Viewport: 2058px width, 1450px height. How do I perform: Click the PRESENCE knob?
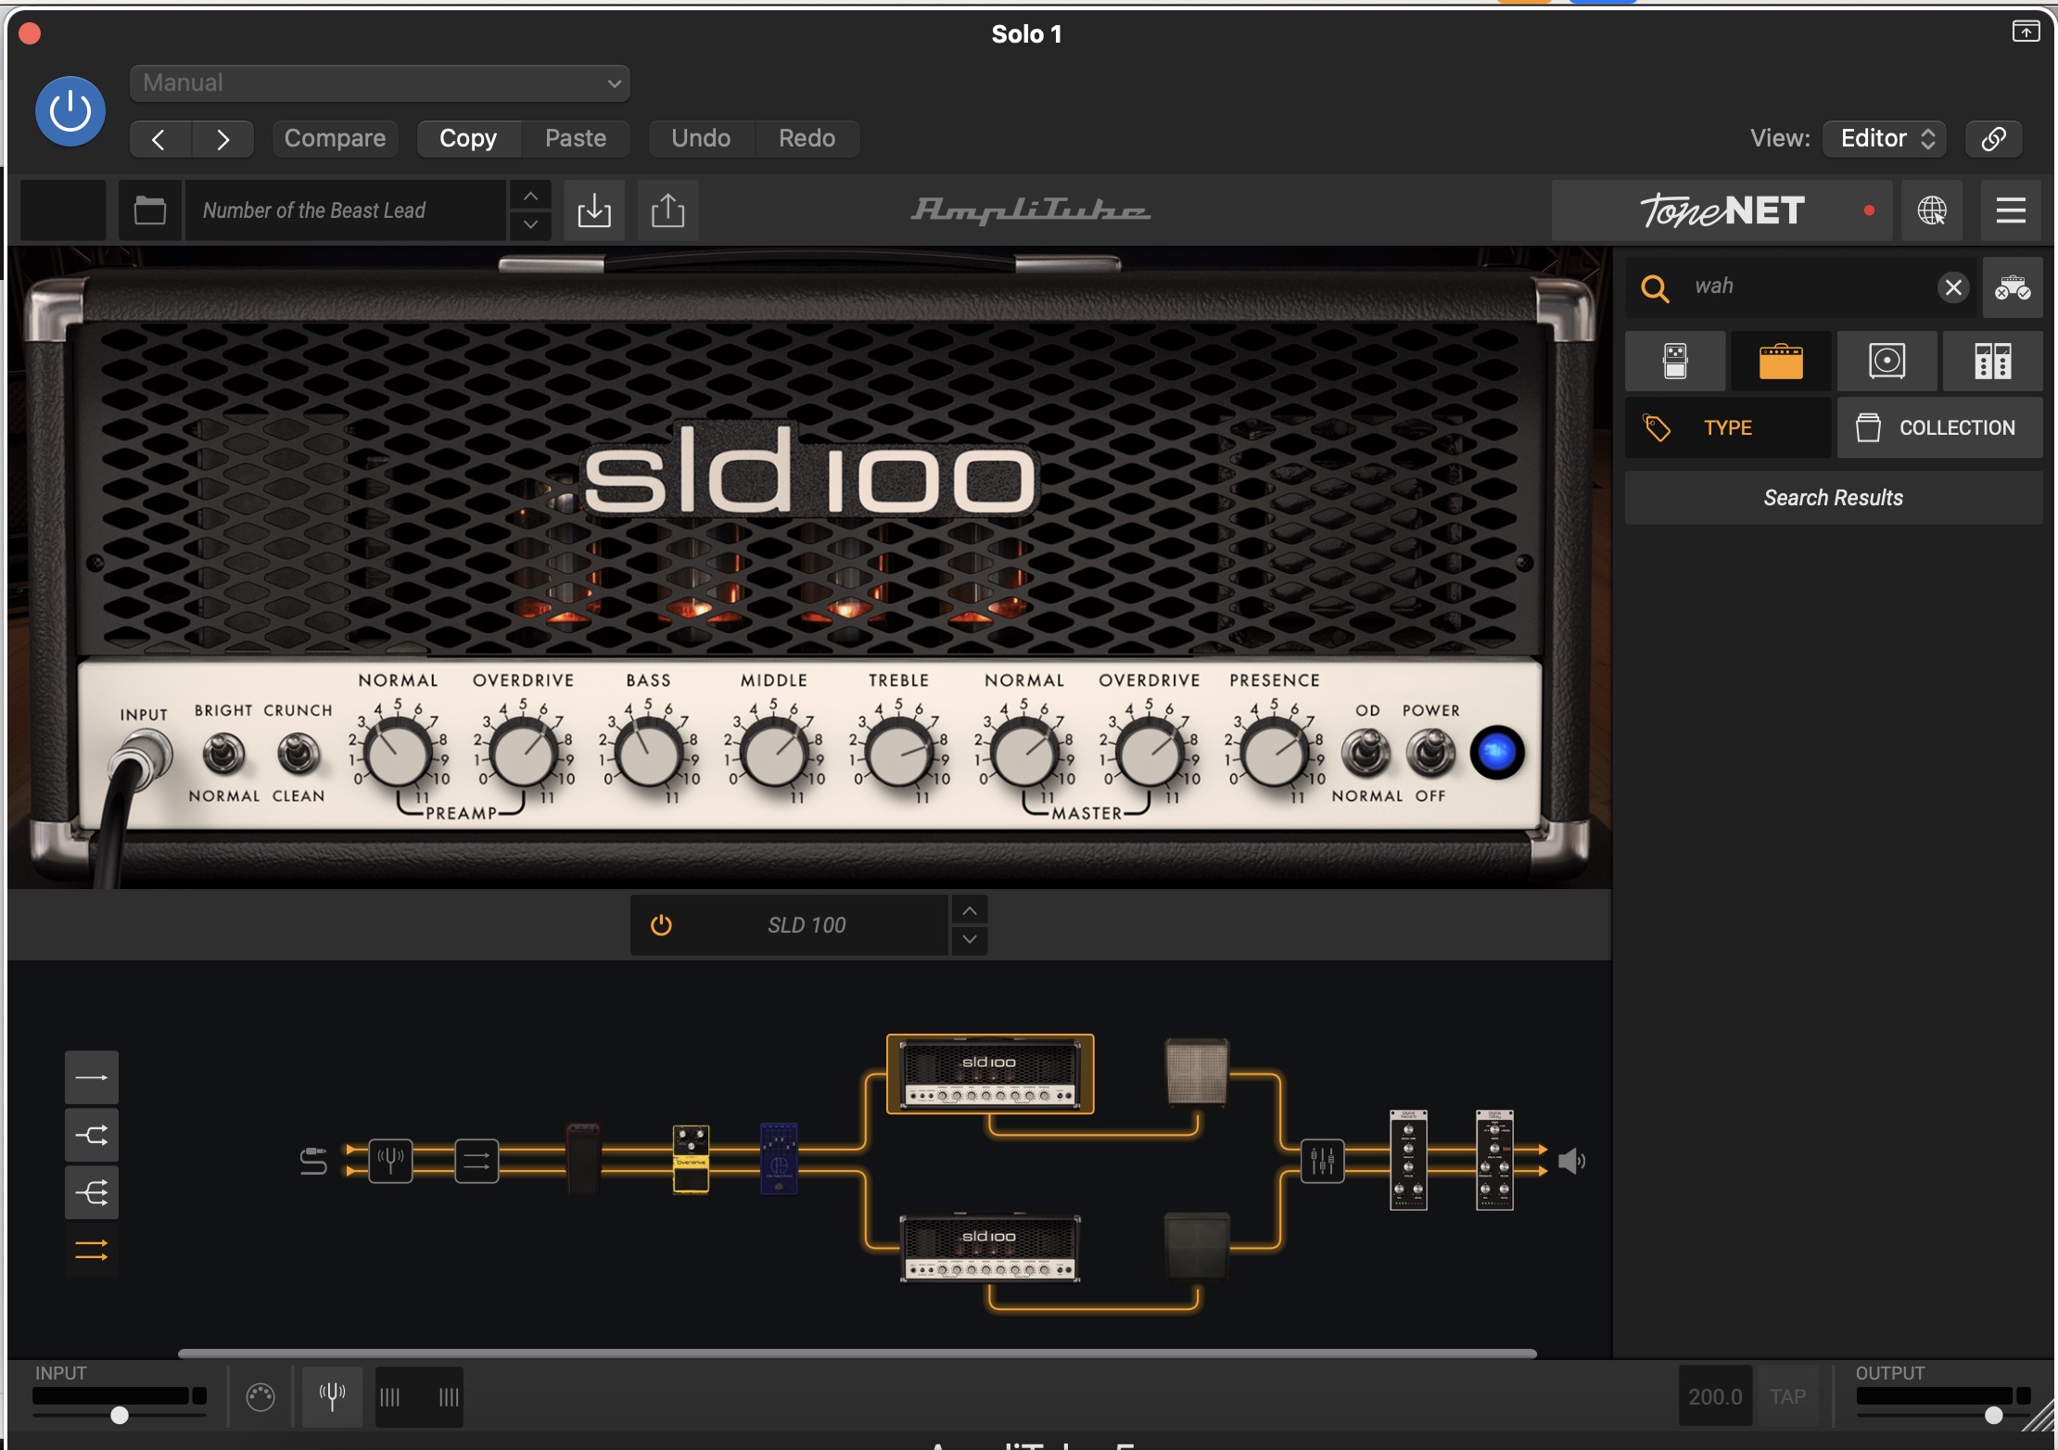1275,754
